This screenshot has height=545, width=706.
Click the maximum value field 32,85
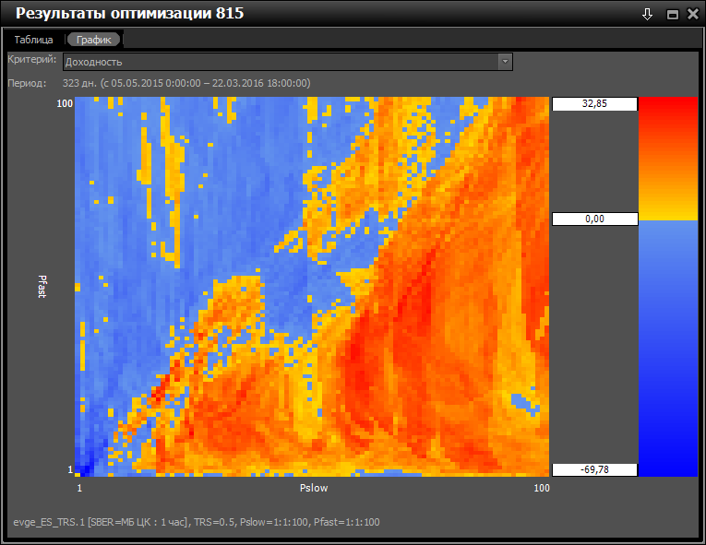tap(594, 104)
